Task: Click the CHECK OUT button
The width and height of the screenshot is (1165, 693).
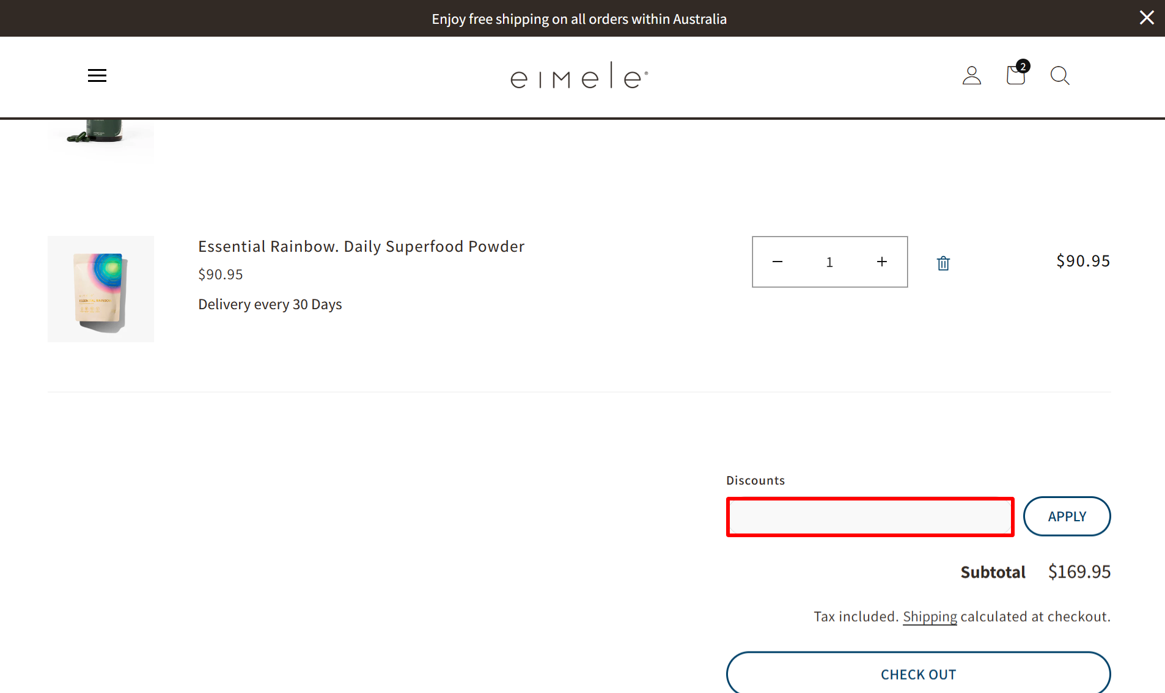Action: pyautogui.click(x=918, y=674)
